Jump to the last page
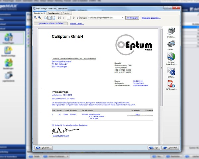 (x=78, y=18)
